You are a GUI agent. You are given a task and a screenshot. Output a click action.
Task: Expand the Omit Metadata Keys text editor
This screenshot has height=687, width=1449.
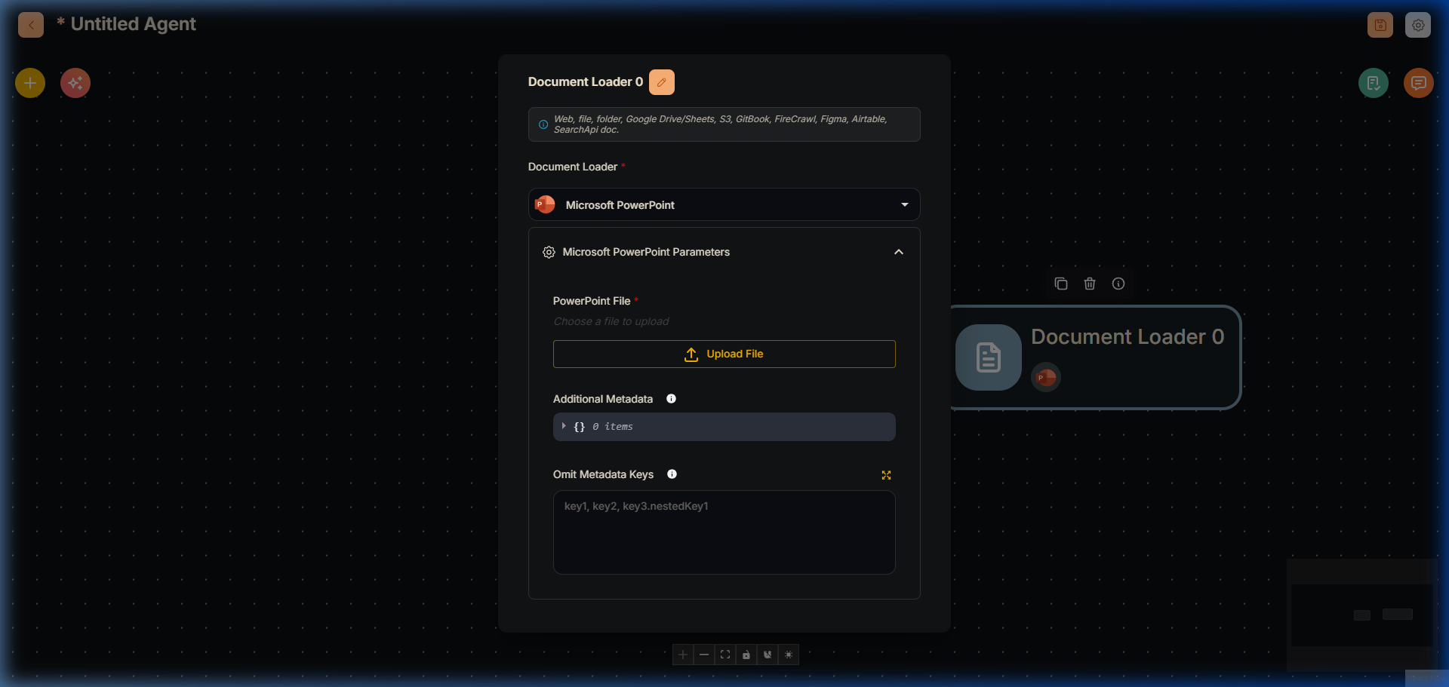click(x=887, y=475)
